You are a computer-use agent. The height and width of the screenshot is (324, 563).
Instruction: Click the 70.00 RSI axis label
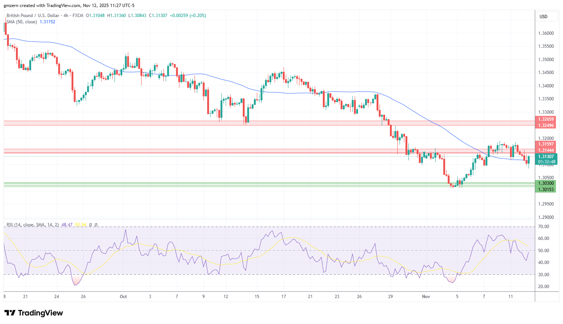544,227
